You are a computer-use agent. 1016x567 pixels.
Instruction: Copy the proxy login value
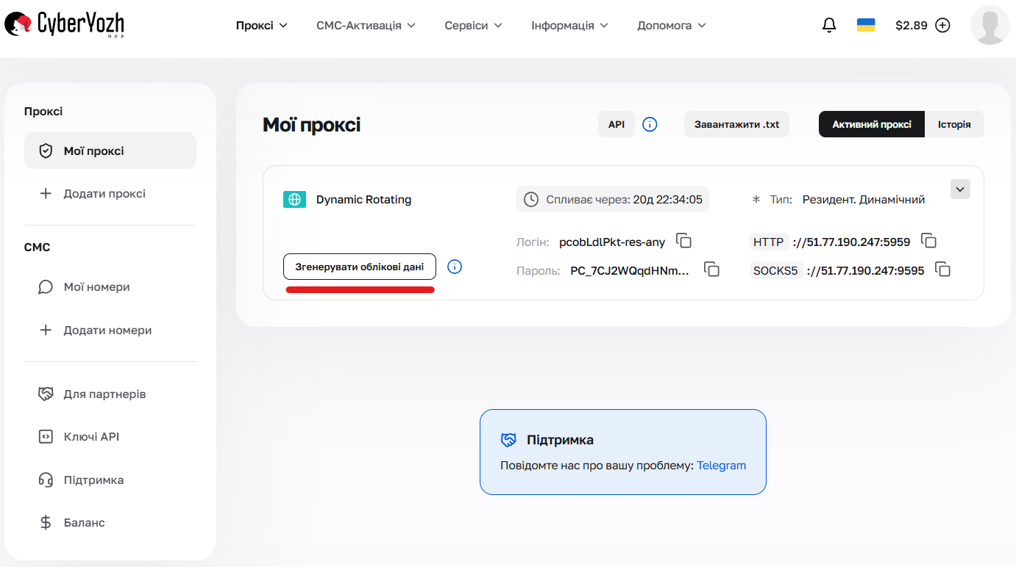pos(684,241)
